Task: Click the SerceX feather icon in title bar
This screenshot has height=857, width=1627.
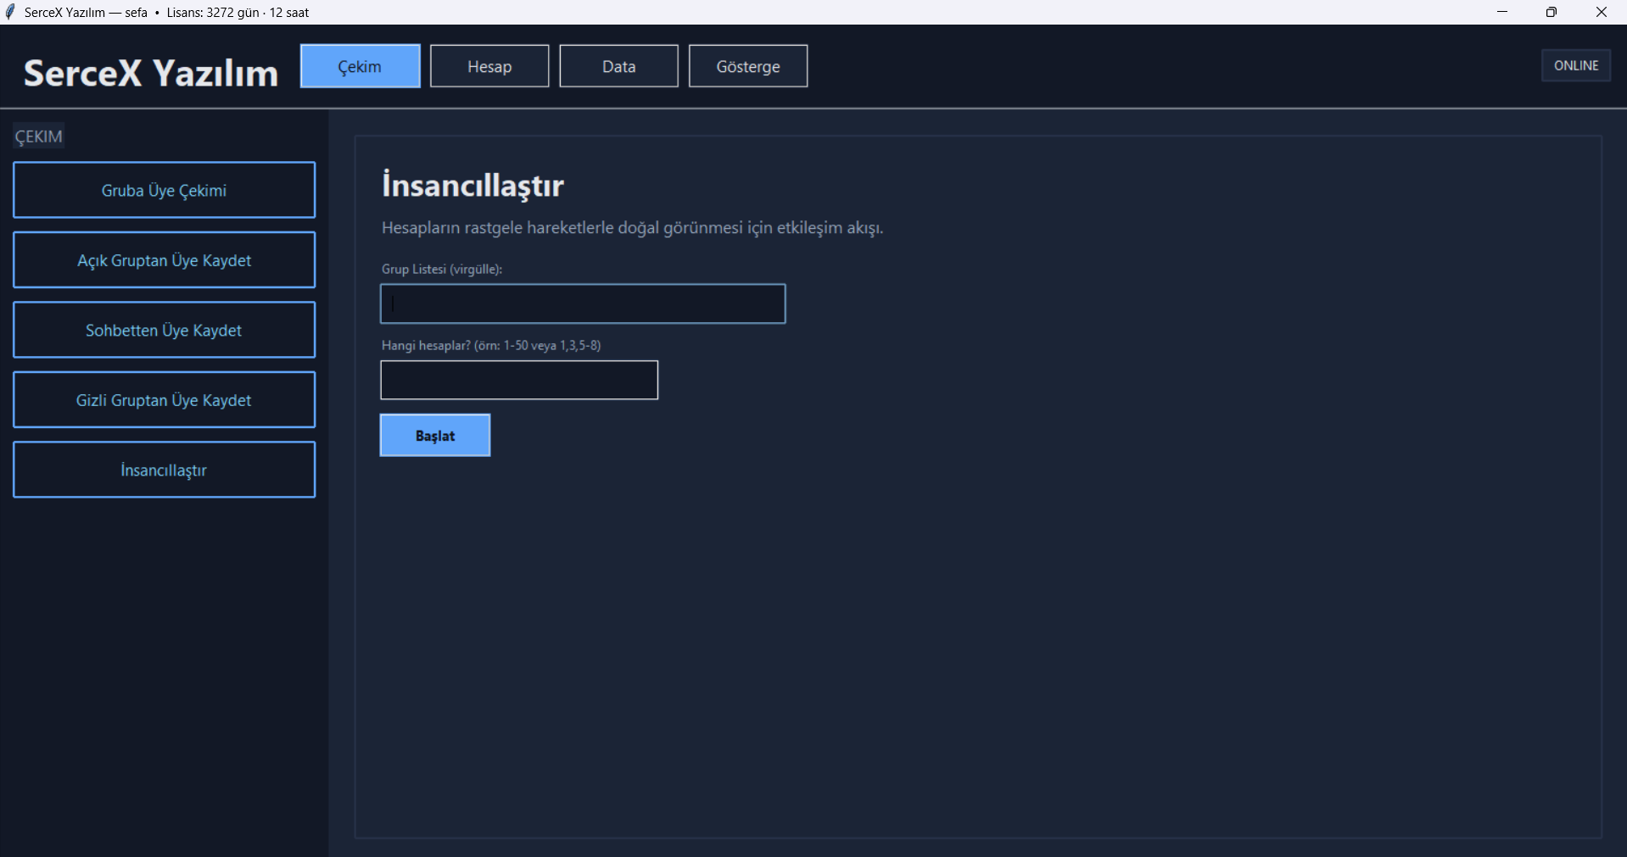Action: tap(10, 12)
